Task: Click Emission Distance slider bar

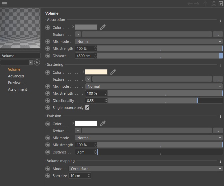Action: (160, 152)
